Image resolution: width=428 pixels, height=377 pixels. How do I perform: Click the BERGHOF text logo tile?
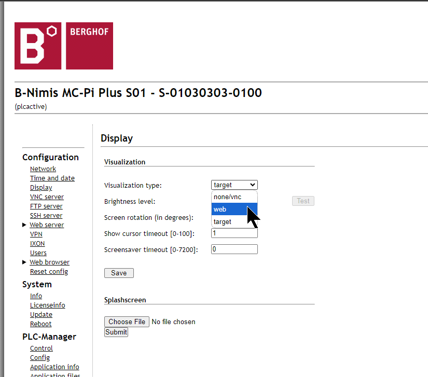(90, 46)
